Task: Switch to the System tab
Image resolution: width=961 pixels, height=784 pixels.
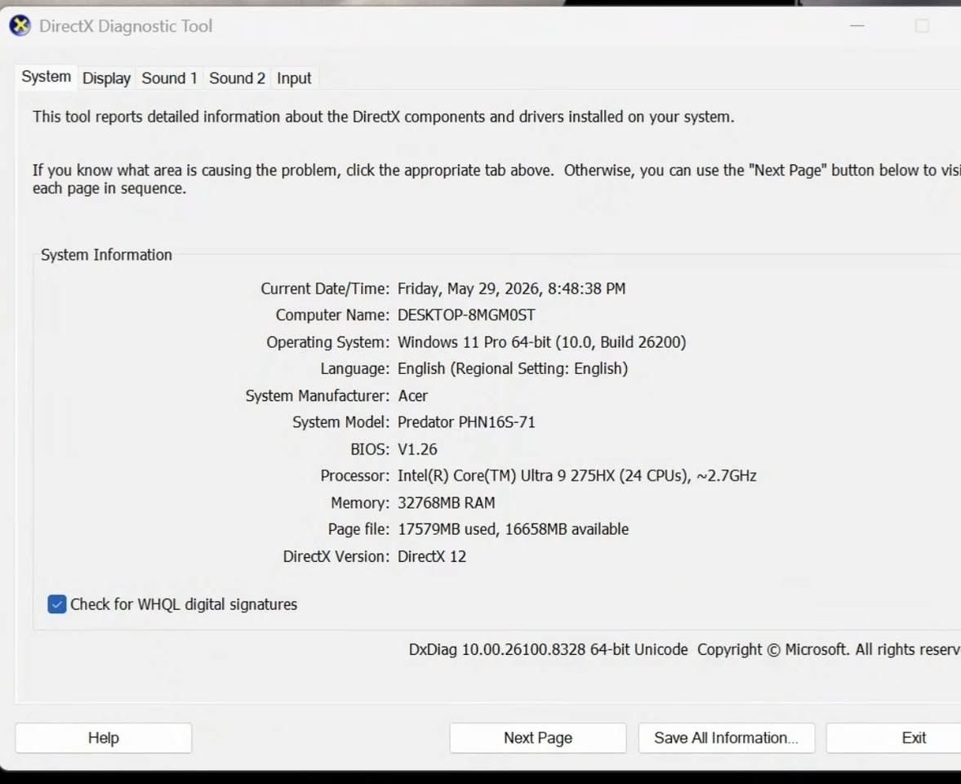Action: 46,78
